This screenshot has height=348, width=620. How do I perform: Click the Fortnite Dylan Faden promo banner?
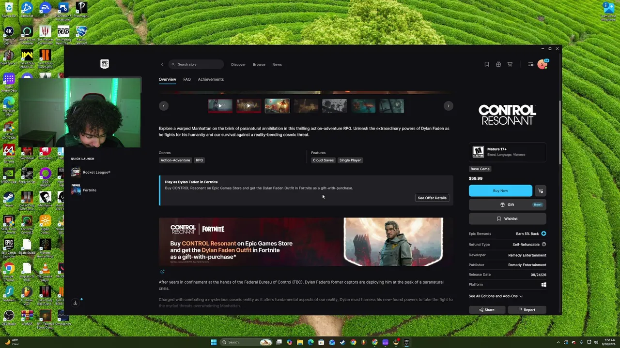pyautogui.click(x=306, y=242)
